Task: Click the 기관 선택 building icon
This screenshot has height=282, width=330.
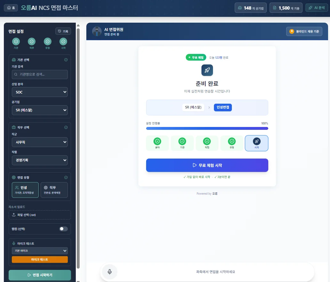Action: (x=14, y=60)
